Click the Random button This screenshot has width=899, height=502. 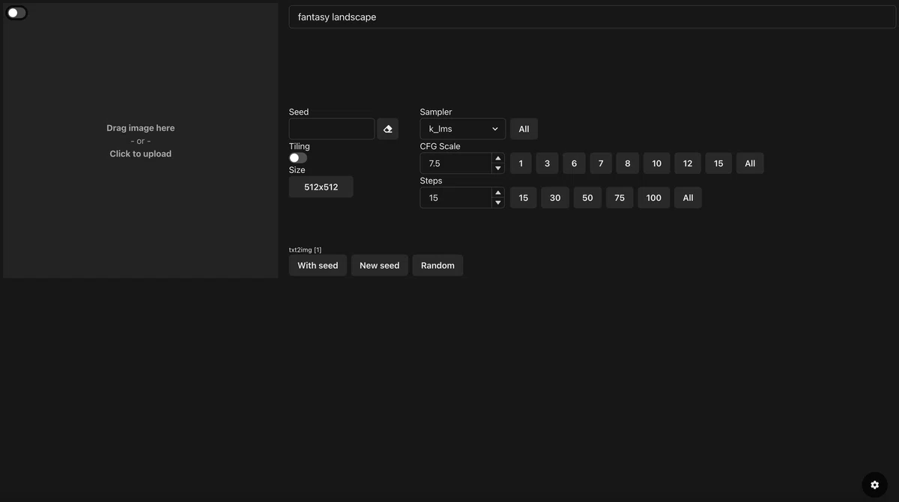click(x=438, y=265)
